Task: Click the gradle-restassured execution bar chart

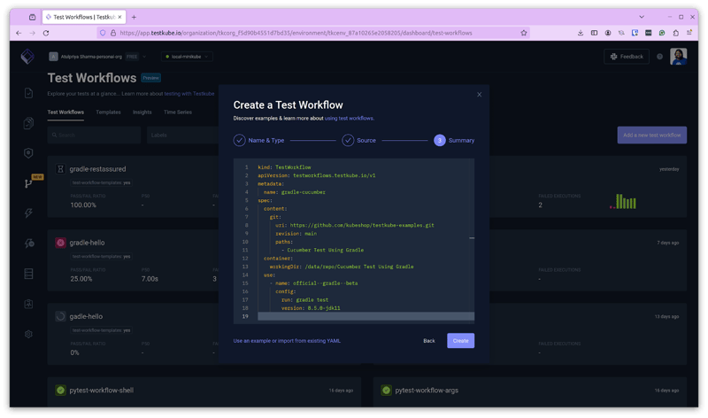Action: coord(623,202)
